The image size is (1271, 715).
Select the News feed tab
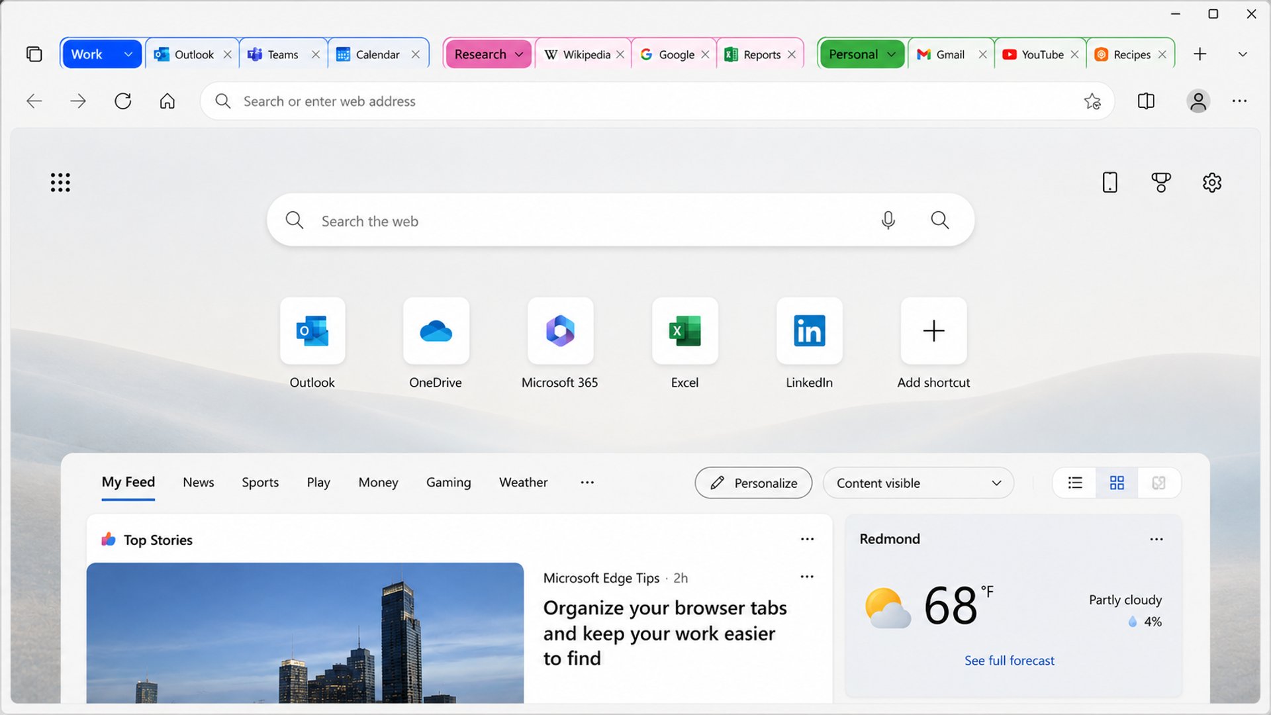199,483
